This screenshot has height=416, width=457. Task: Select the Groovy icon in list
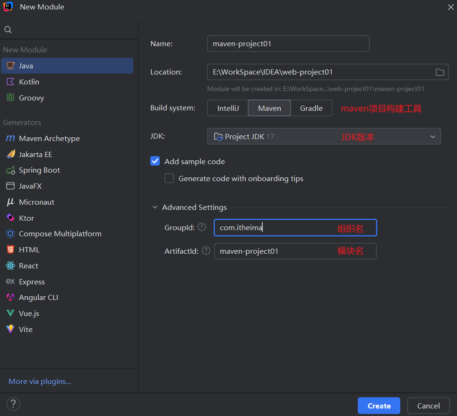pyautogui.click(x=10, y=98)
